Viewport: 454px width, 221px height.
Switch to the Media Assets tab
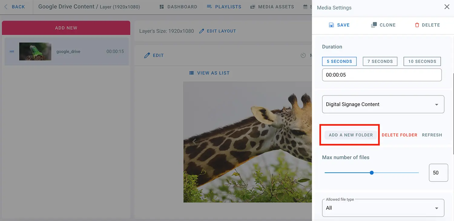click(272, 7)
